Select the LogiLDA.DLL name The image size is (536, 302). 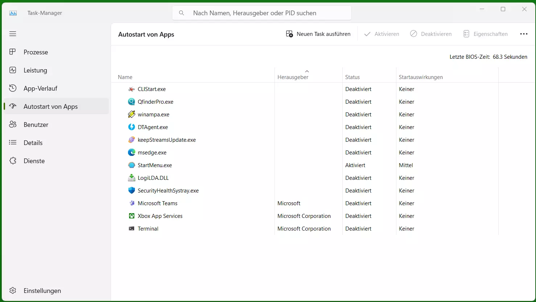tap(153, 178)
